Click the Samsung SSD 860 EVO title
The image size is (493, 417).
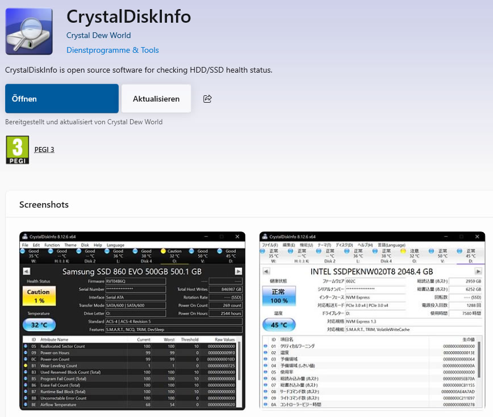point(133,271)
